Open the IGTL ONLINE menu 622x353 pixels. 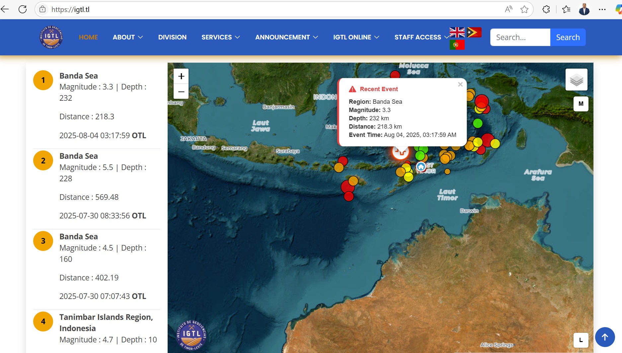pos(356,37)
